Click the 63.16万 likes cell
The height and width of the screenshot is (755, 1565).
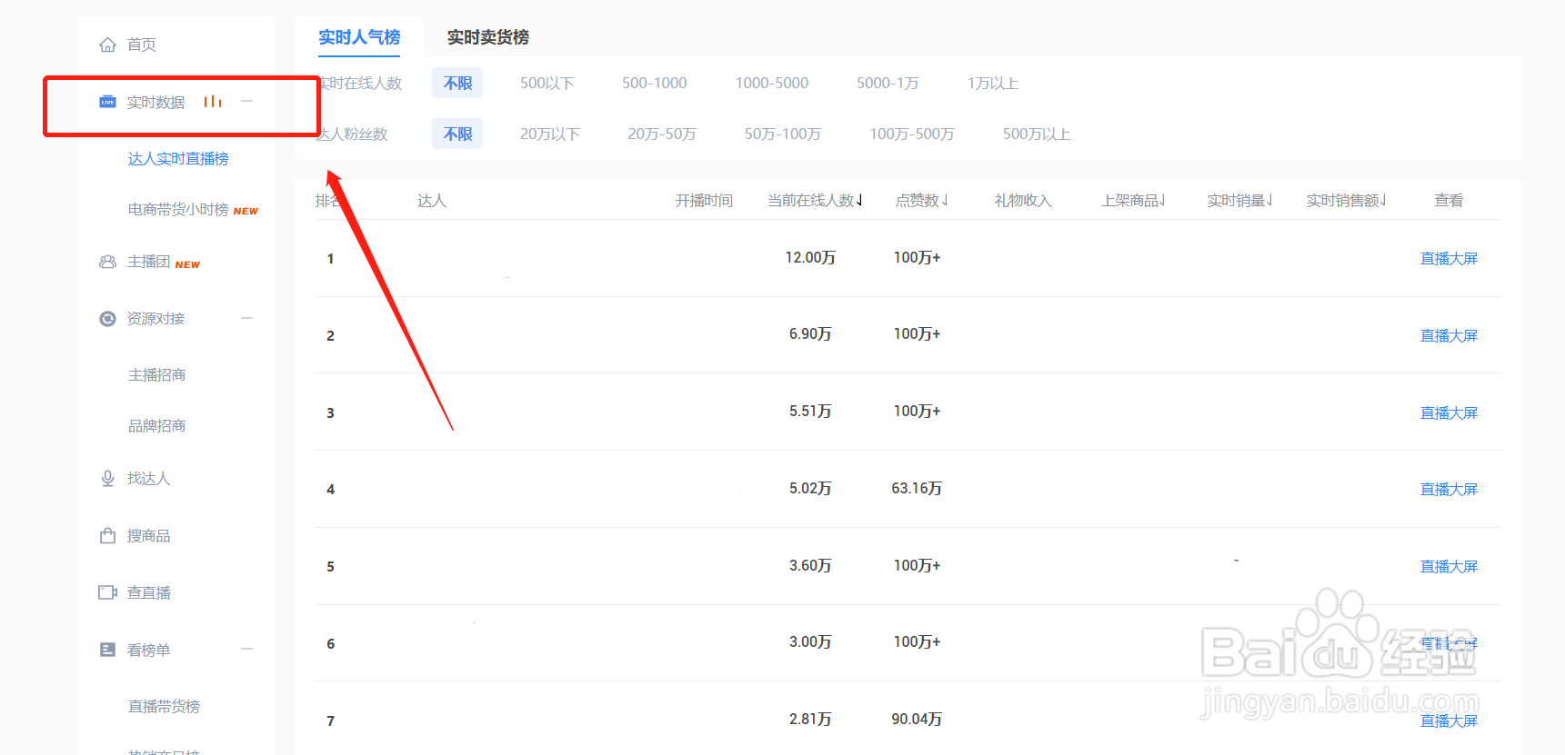coord(917,489)
